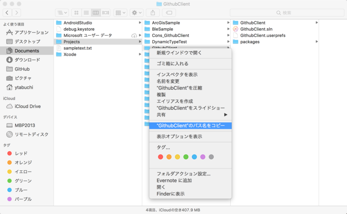The height and width of the screenshot is (214, 347).
Task: Choose ゴミ箱に入れる from the context menu
Action: point(172,64)
